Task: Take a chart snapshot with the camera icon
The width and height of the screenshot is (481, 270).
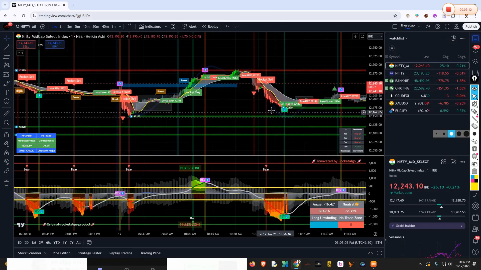Action: pos(457,26)
